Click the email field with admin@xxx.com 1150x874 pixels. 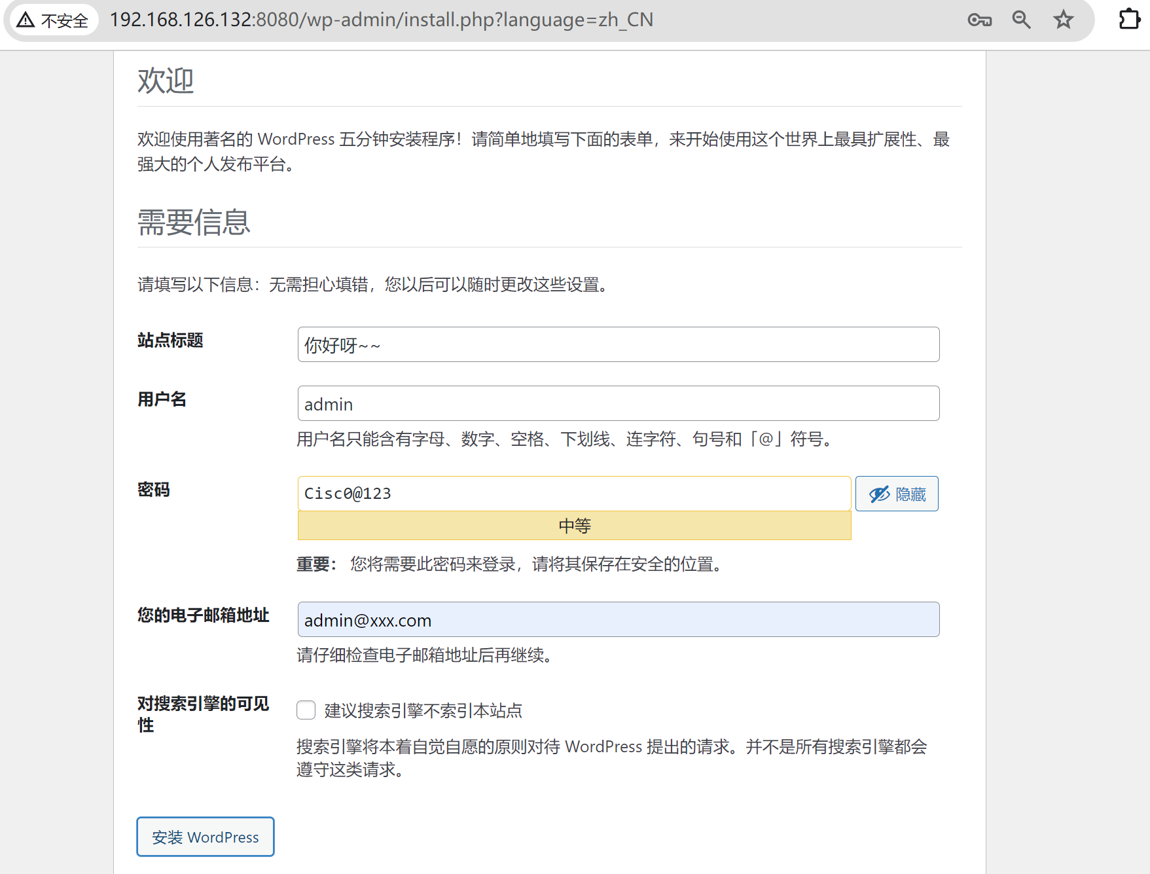618,620
